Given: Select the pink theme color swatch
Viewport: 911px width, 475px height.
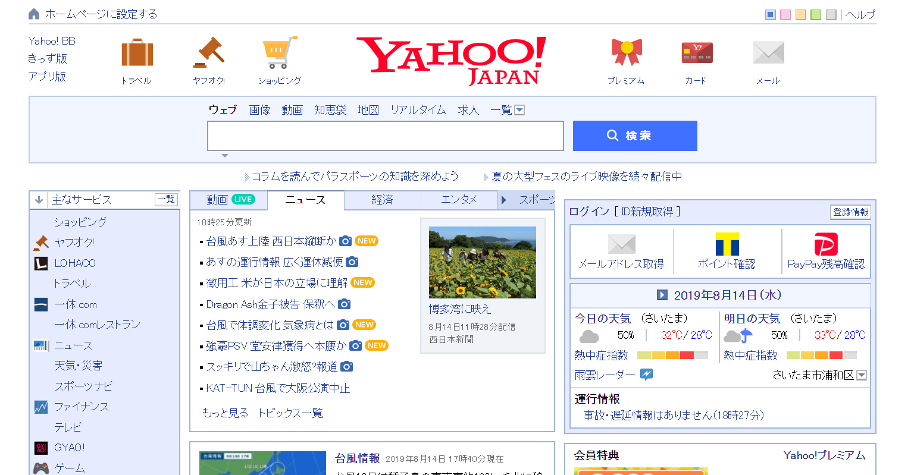Looking at the screenshot, I should coord(785,14).
